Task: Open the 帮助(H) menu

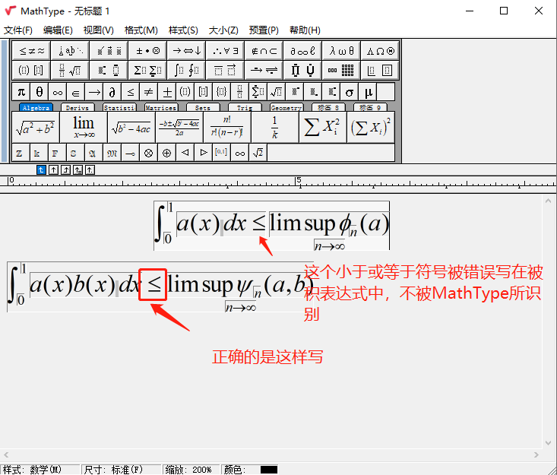Action: (x=305, y=30)
